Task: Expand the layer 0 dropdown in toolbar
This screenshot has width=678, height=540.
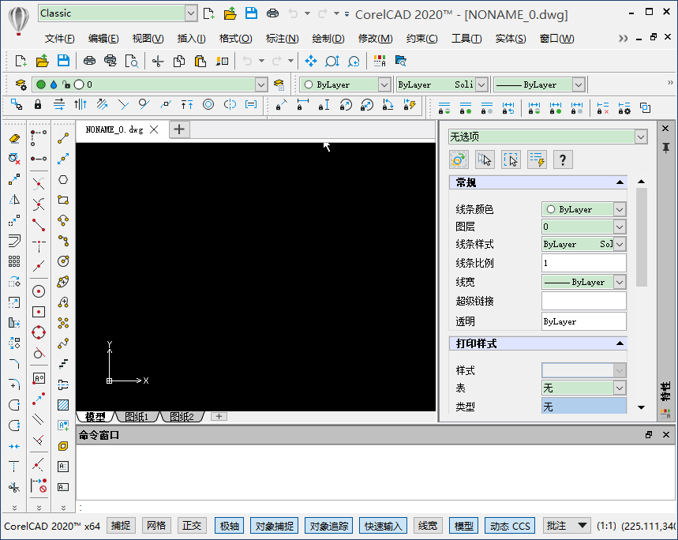Action: tap(260, 84)
